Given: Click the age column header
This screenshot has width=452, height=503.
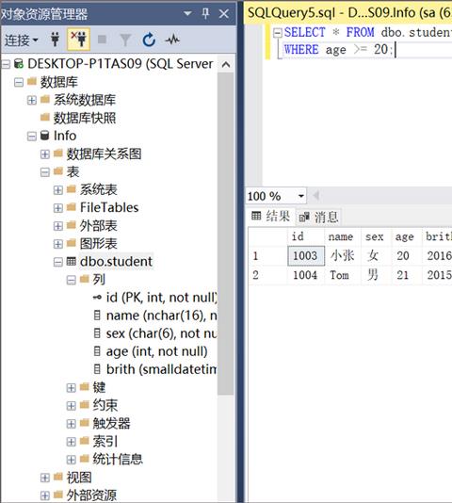Looking at the screenshot, I should click(x=407, y=236).
